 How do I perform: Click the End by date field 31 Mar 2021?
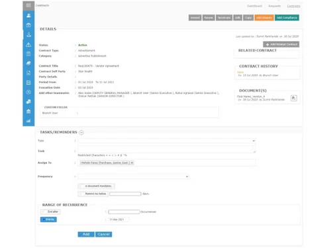click(118, 220)
